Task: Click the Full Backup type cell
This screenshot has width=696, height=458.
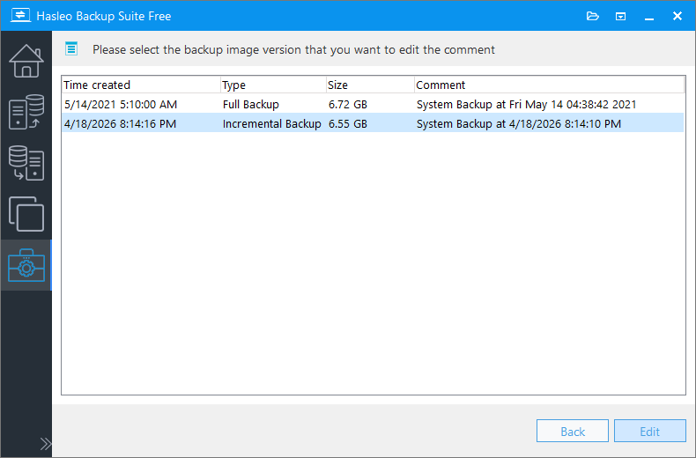Action: 251,104
